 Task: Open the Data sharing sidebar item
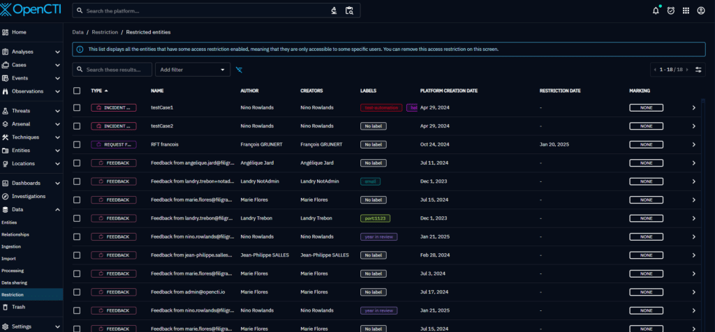[15, 282]
